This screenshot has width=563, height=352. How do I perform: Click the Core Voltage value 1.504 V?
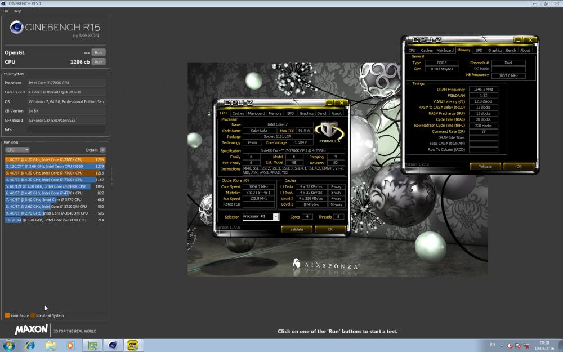[301, 142]
